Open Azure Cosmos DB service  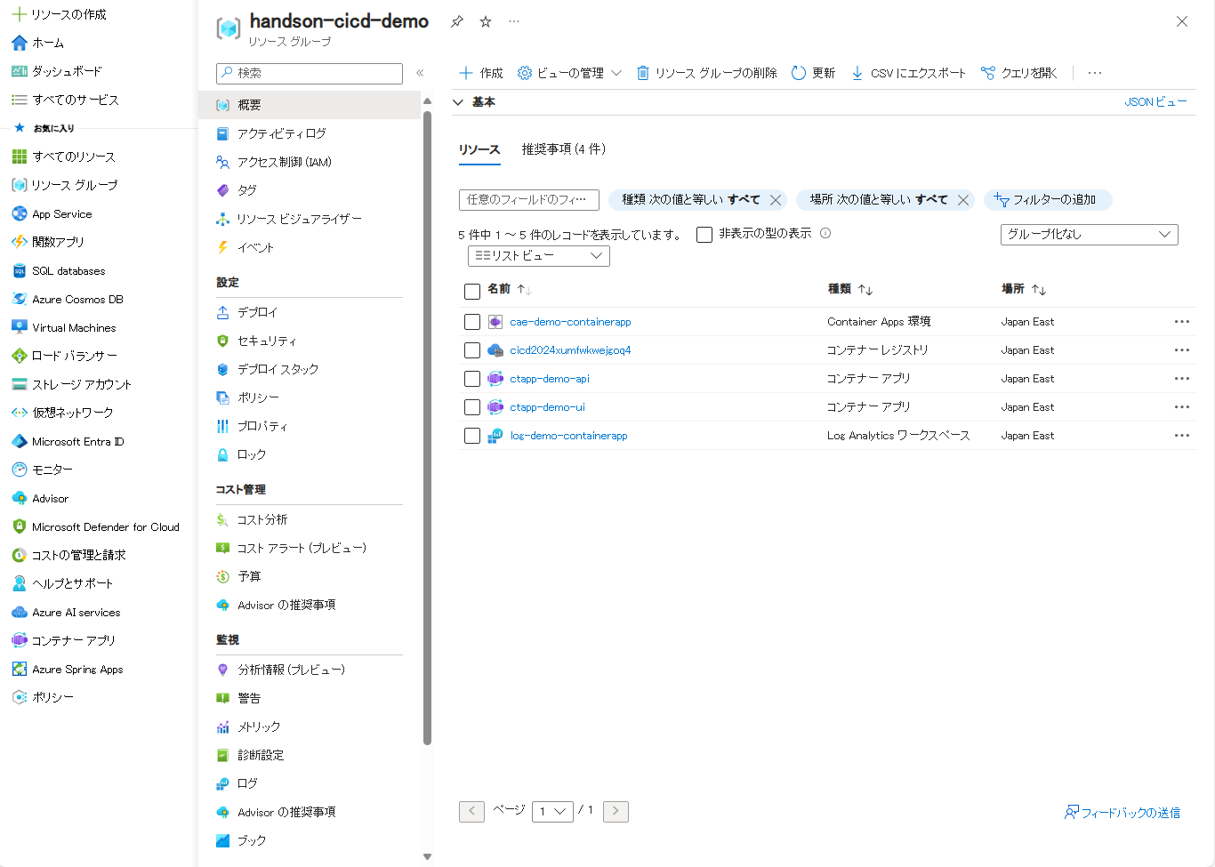(77, 299)
